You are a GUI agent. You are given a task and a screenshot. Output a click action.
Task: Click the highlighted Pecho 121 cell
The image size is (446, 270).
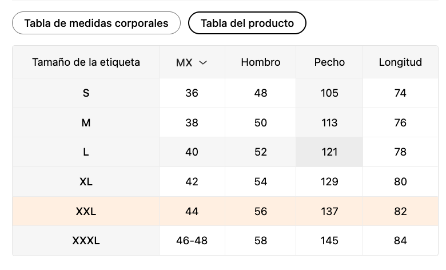pyautogui.click(x=329, y=152)
